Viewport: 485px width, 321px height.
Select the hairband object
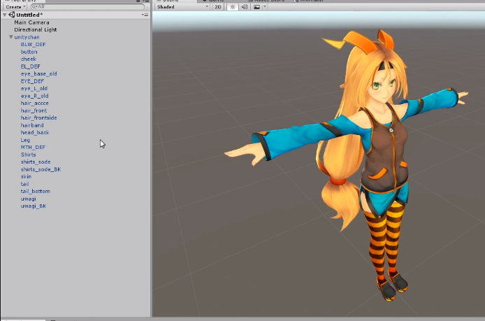click(x=32, y=125)
